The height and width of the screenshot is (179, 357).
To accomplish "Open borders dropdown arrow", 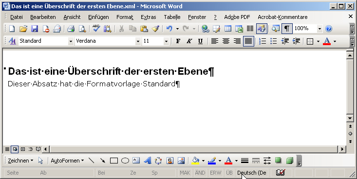I will click(318, 41).
